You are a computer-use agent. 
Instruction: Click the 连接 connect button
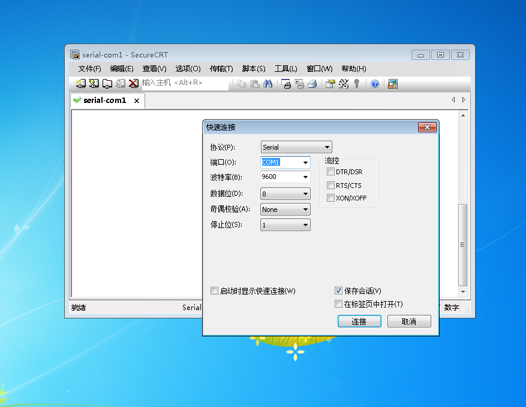[x=359, y=321]
